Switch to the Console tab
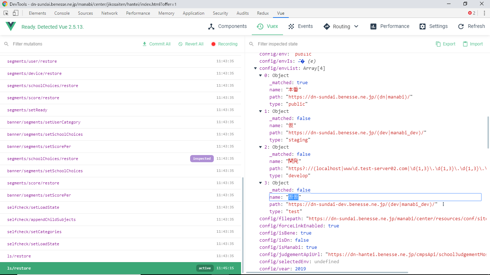Image resolution: width=490 pixels, height=275 pixels. click(x=62, y=13)
